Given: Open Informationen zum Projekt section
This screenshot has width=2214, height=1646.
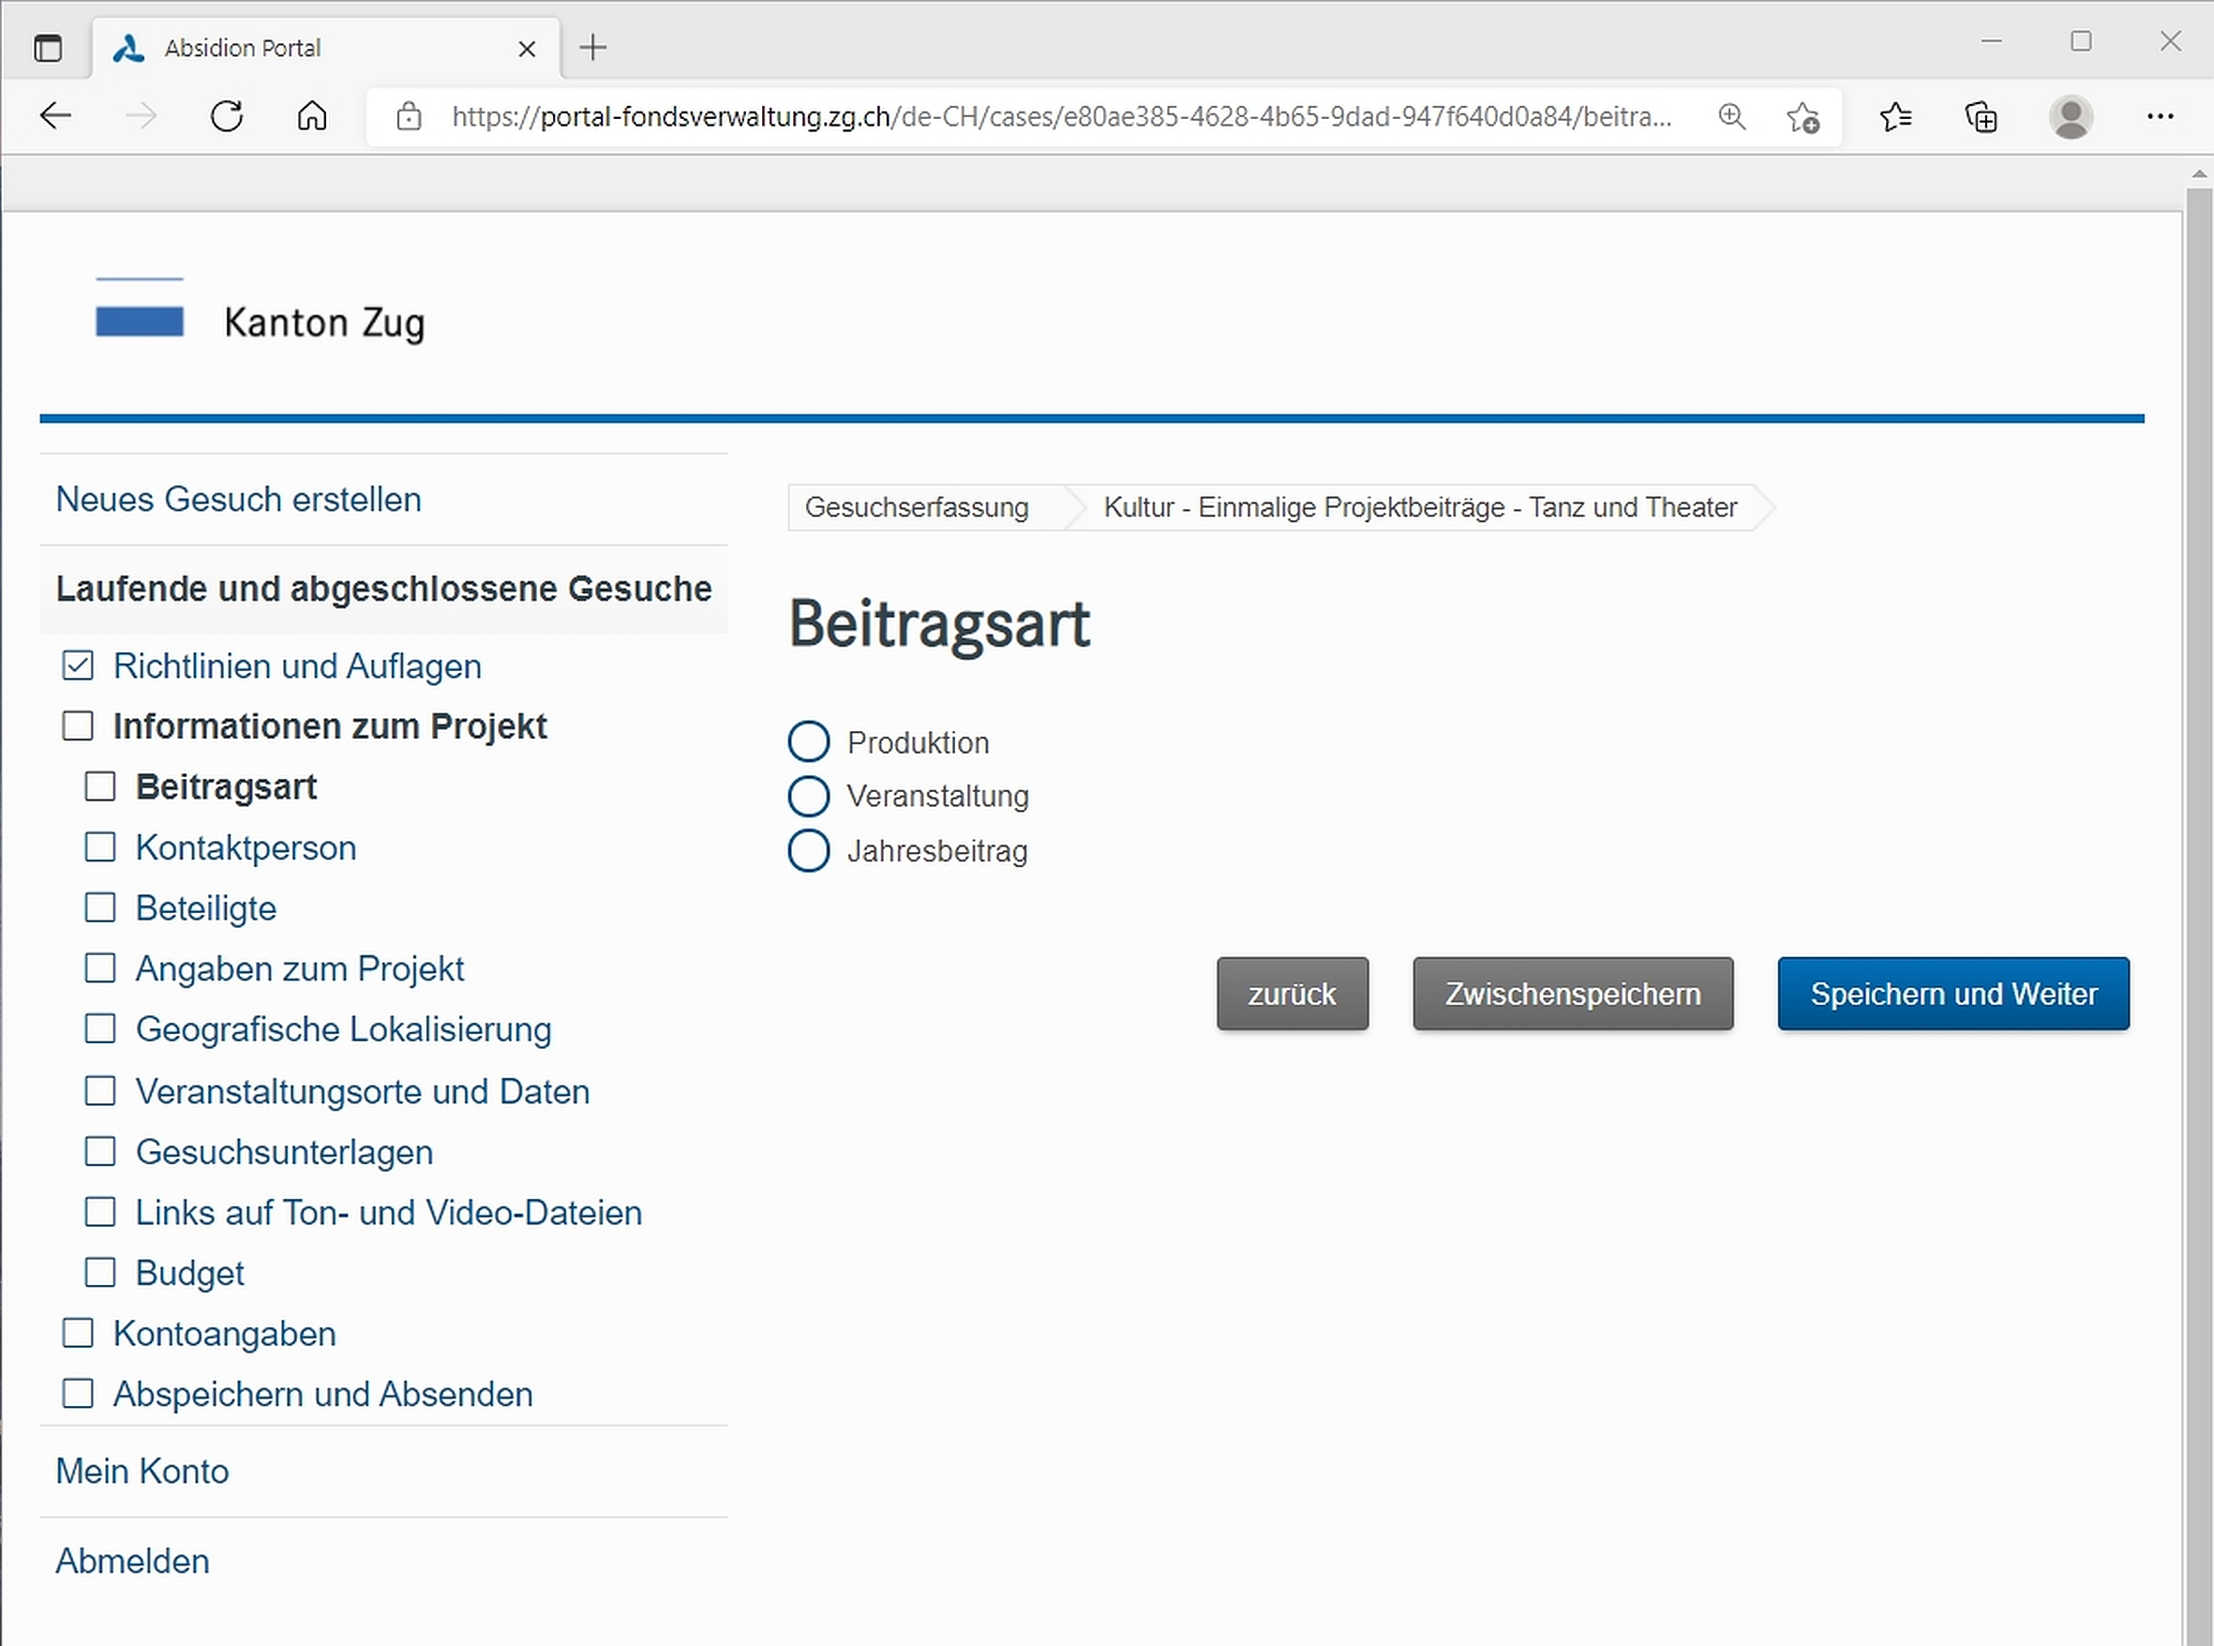Looking at the screenshot, I should [x=330, y=726].
